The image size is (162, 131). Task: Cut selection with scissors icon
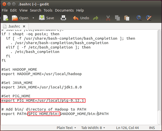[108, 18]
